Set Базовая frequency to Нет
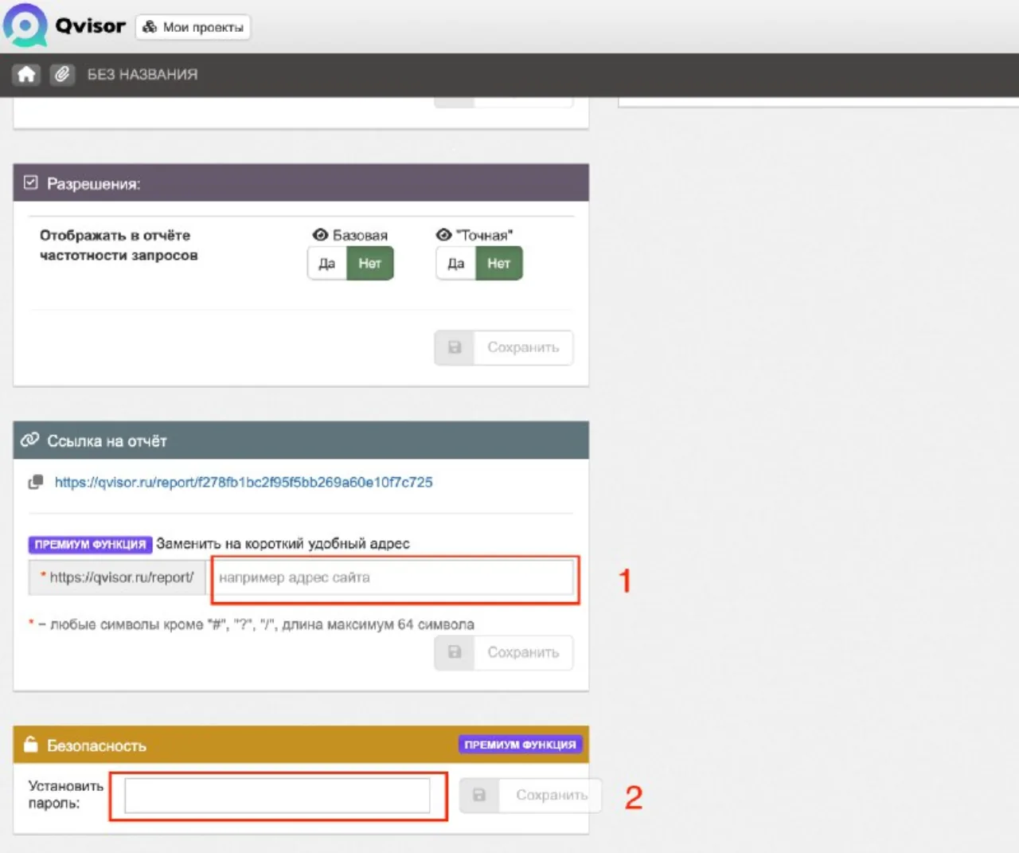 (x=370, y=264)
